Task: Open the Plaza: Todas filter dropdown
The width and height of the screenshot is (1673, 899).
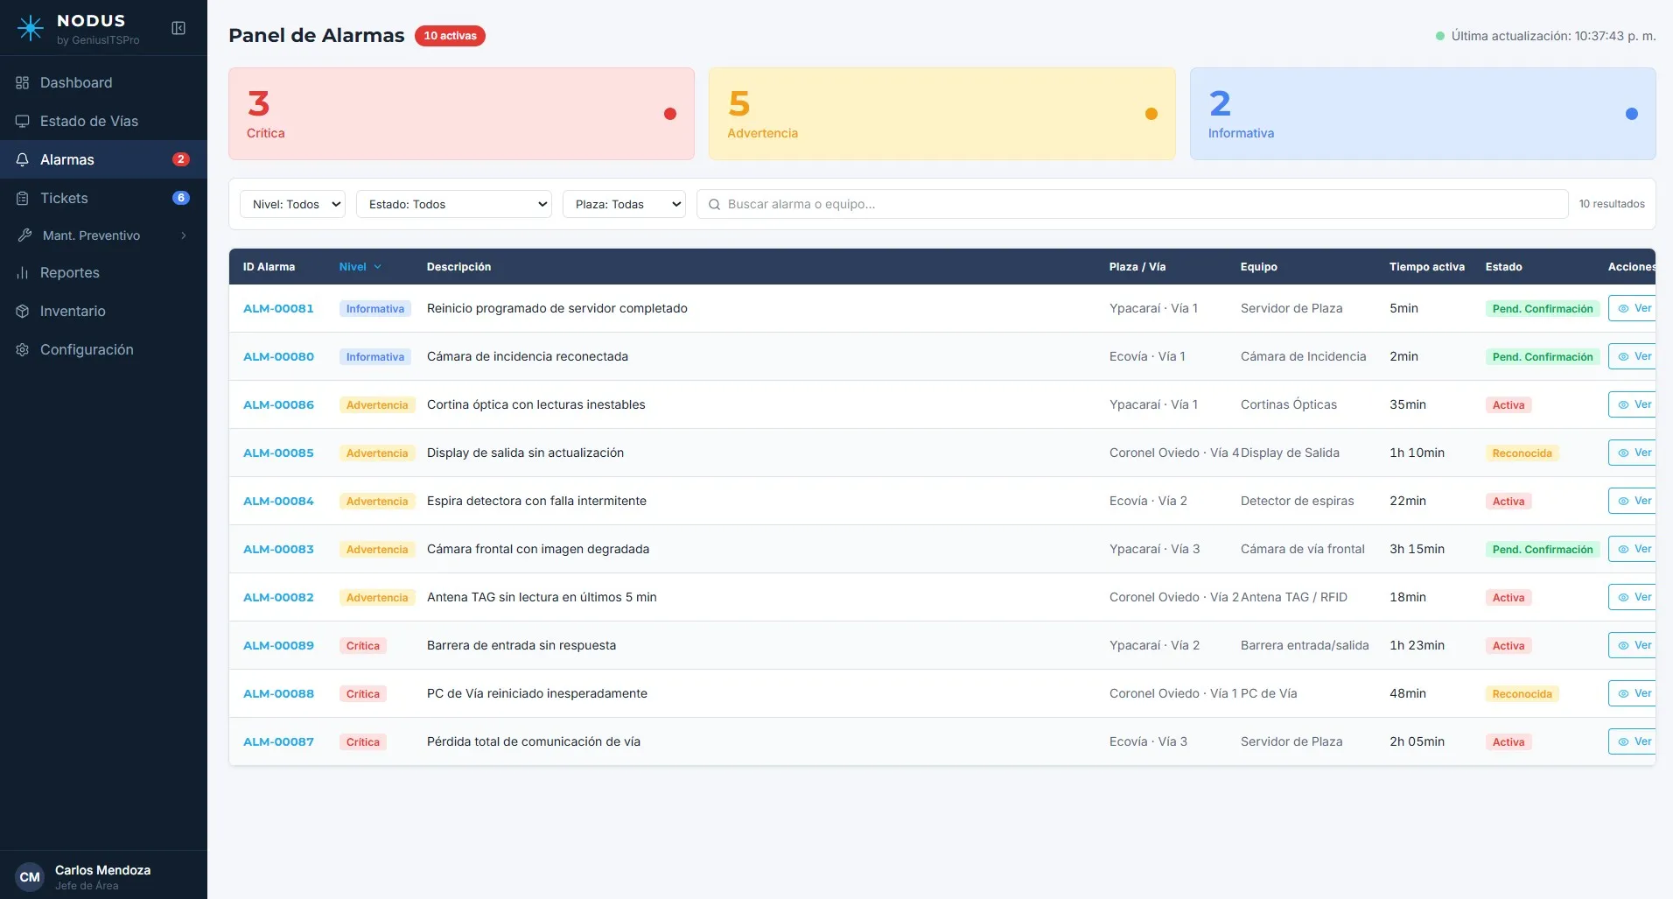Action: (624, 204)
